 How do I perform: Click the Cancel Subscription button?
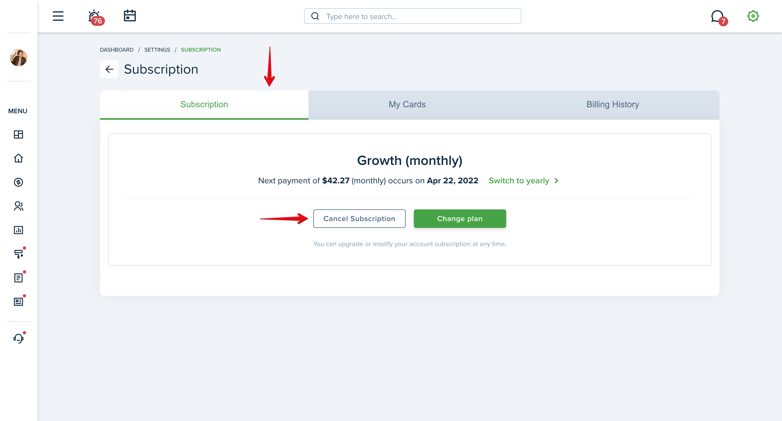point(359,219)
